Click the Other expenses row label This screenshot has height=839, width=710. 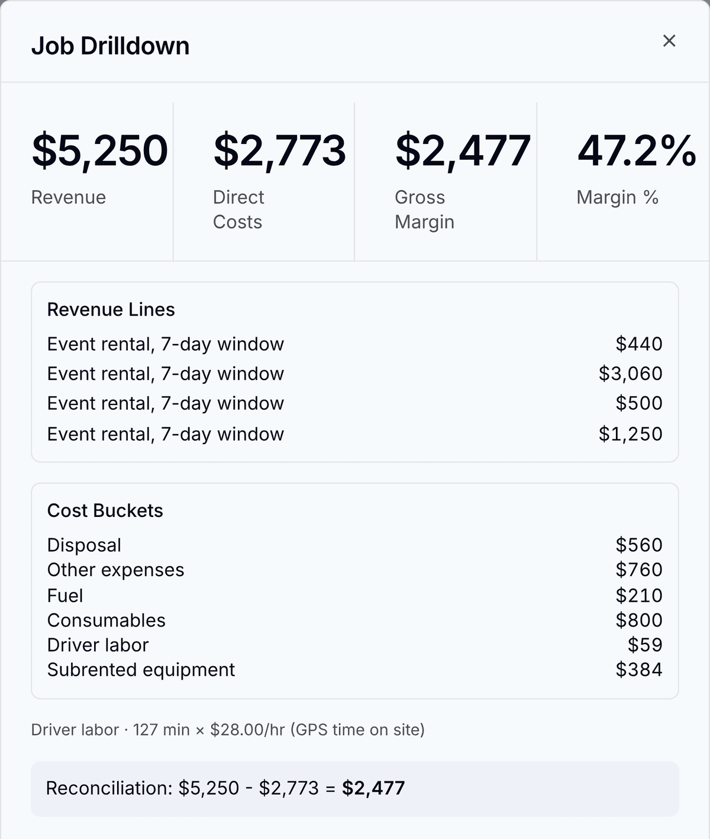point(116,570)
